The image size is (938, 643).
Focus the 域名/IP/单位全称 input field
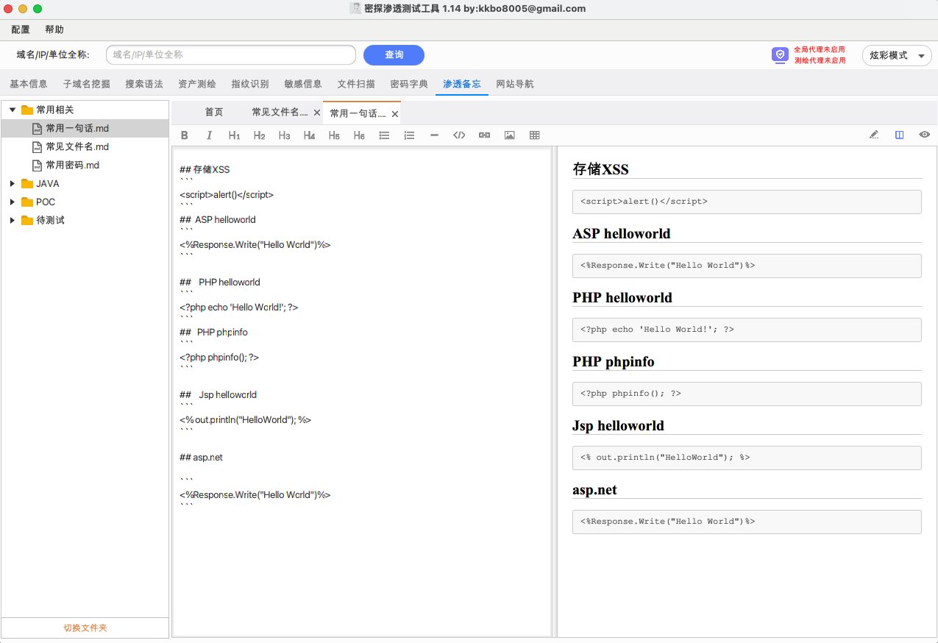tap(231, 55)
